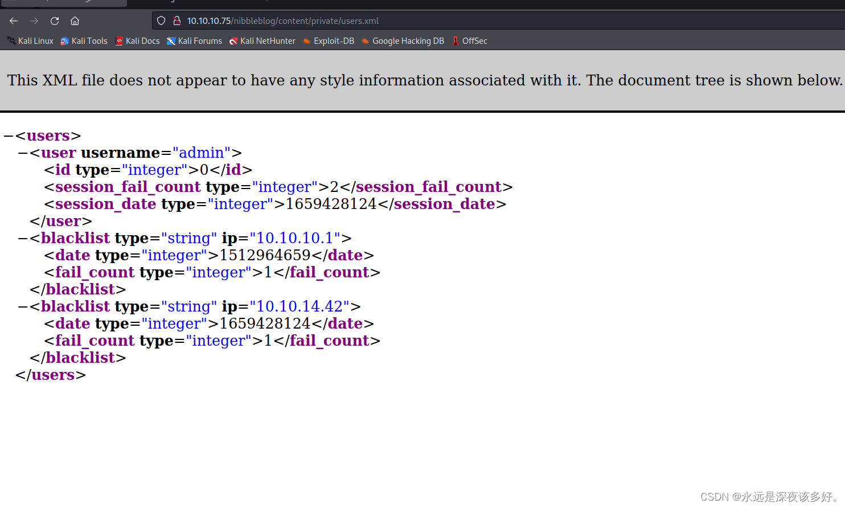
Task: Open OffSec bookmark
Action: click(469, 41)
